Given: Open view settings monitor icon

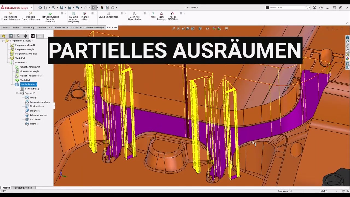Looking at the screenshot, I should click(x=226, y=28).
